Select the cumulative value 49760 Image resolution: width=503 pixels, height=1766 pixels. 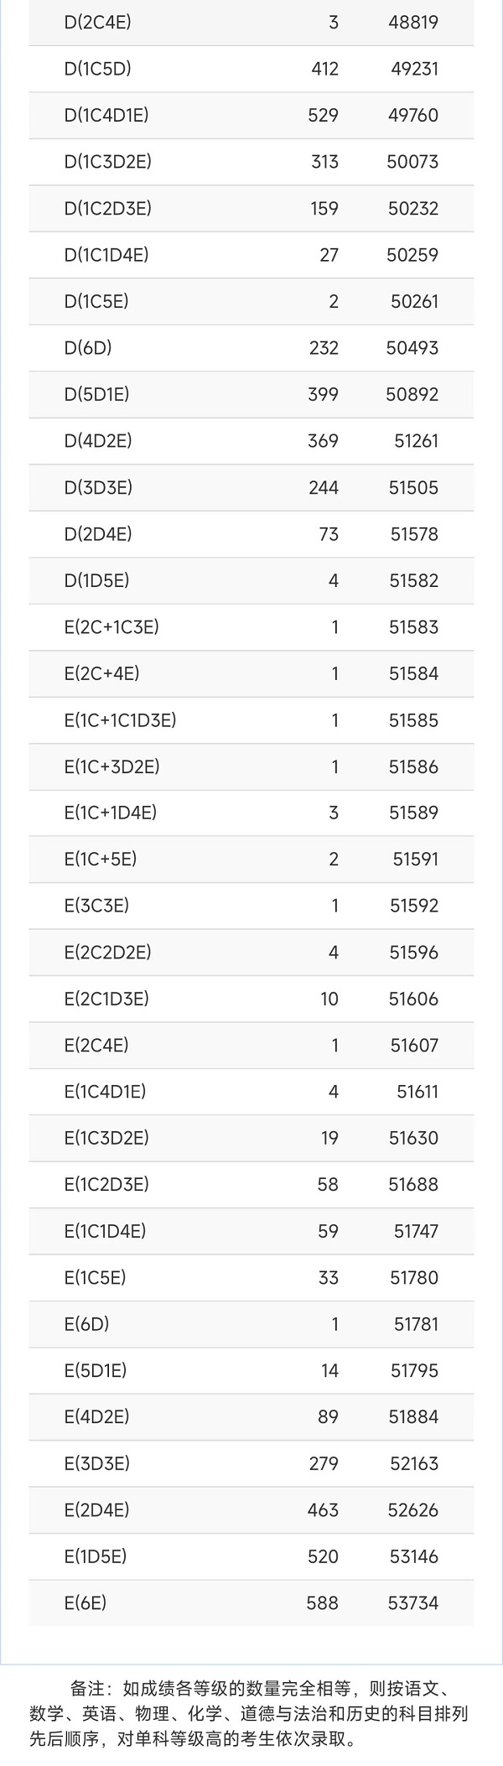pyautogui.click(x=413, y=115)
